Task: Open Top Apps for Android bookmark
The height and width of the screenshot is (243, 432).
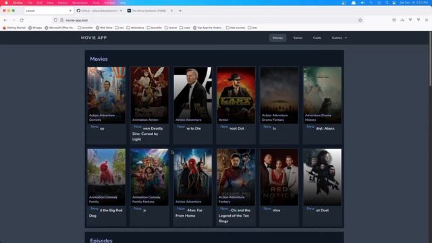Action: point(208,28)
